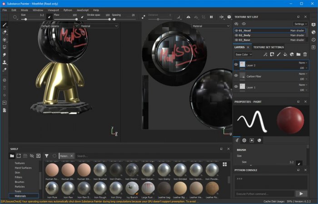Click the shelf filter funnel icon
Viewport: 318px width, 204px height.
(x=46, y=155)
